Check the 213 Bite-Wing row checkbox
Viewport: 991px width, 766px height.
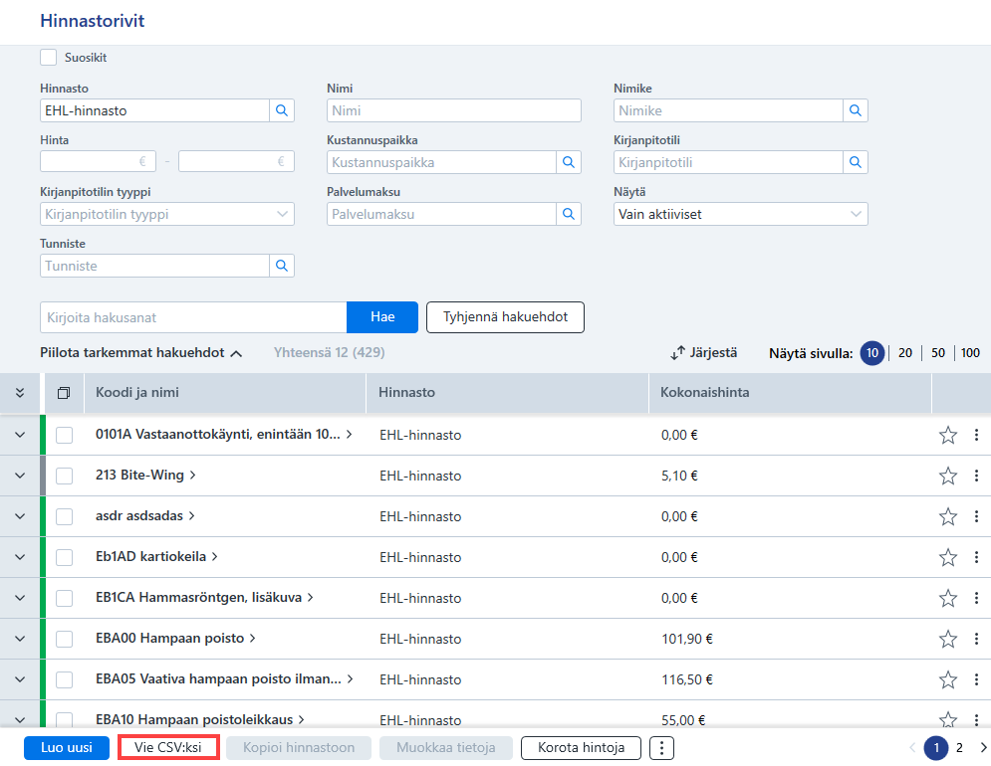[x=64, y=476]
